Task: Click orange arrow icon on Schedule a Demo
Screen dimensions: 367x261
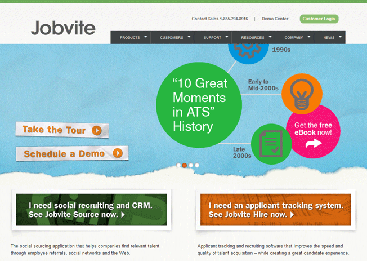Action: pyautogui.click(x=118, y=153)
